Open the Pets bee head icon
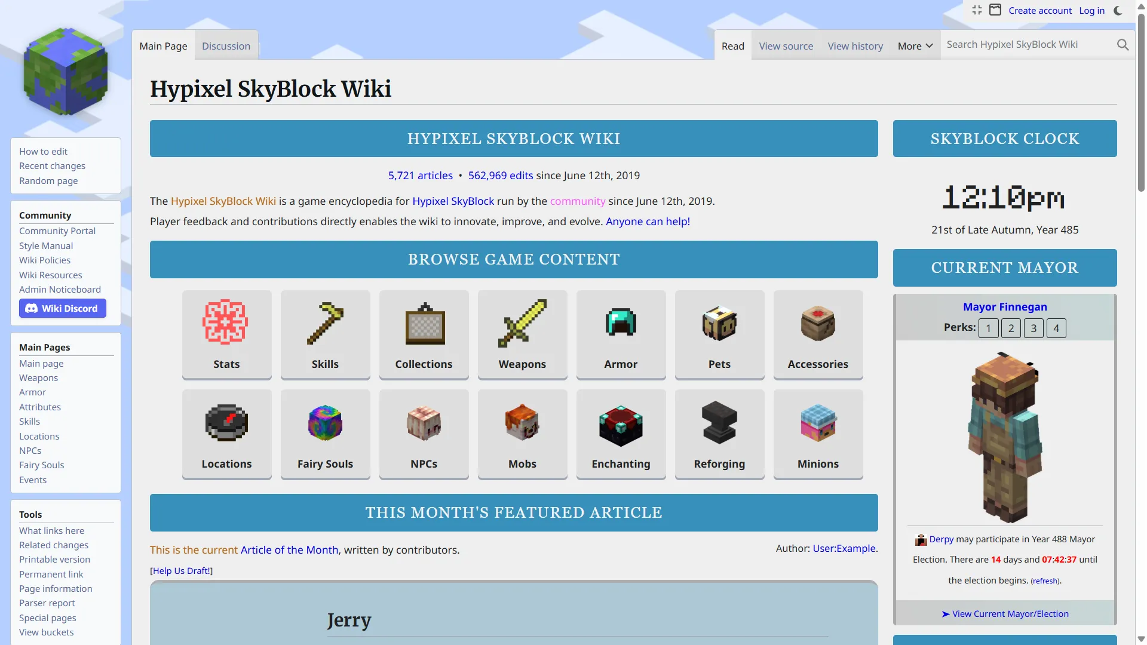Screen dimensions: 1147x645 719,323
